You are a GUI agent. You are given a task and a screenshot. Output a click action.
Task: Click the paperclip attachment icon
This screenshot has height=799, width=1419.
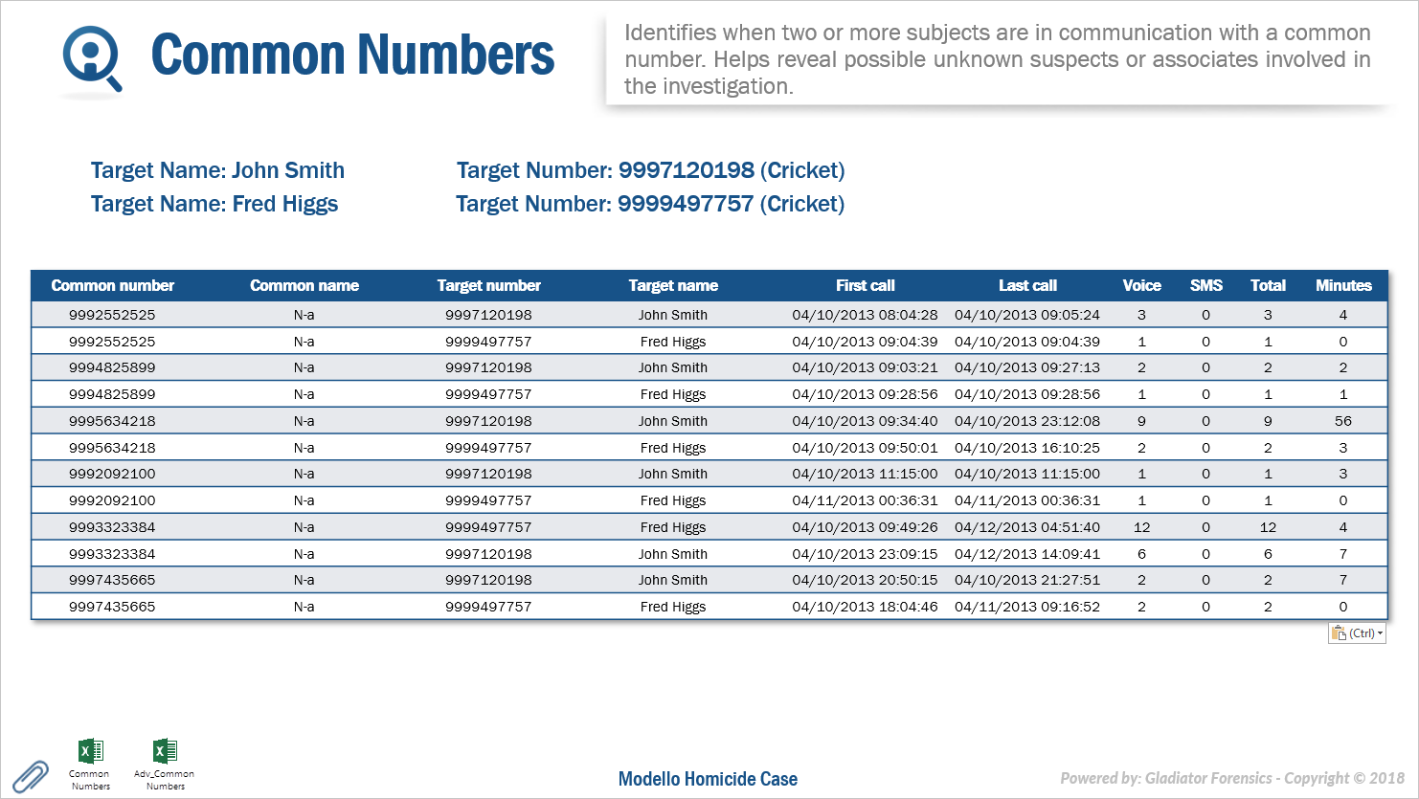[x=31, y=776]
